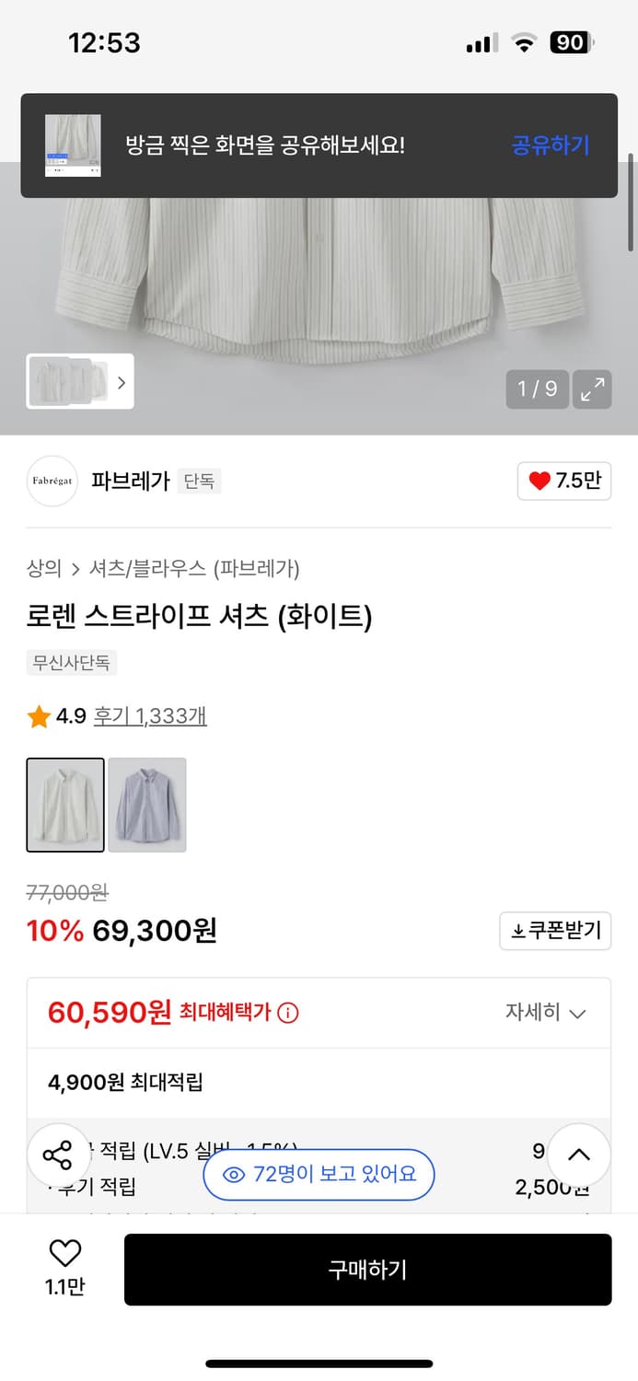Screen dimensions: 638x1381
Task: Tap the screenshot thumbnail in the share banner
Action: point(73,145)
